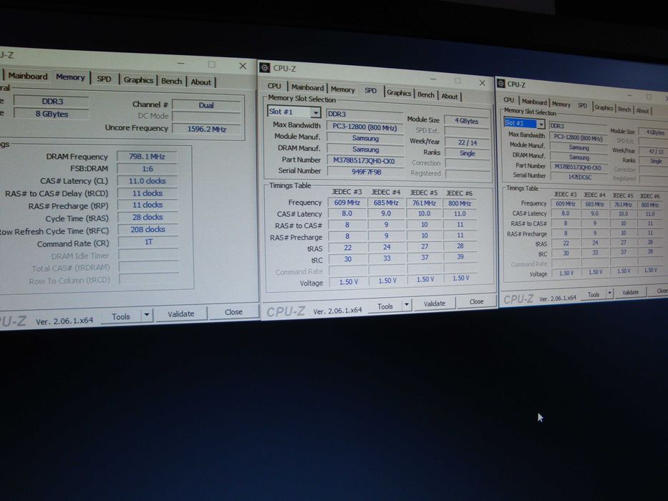Select SPD tab in right window
The image size is (668, 501).
[x=582, y=106]
